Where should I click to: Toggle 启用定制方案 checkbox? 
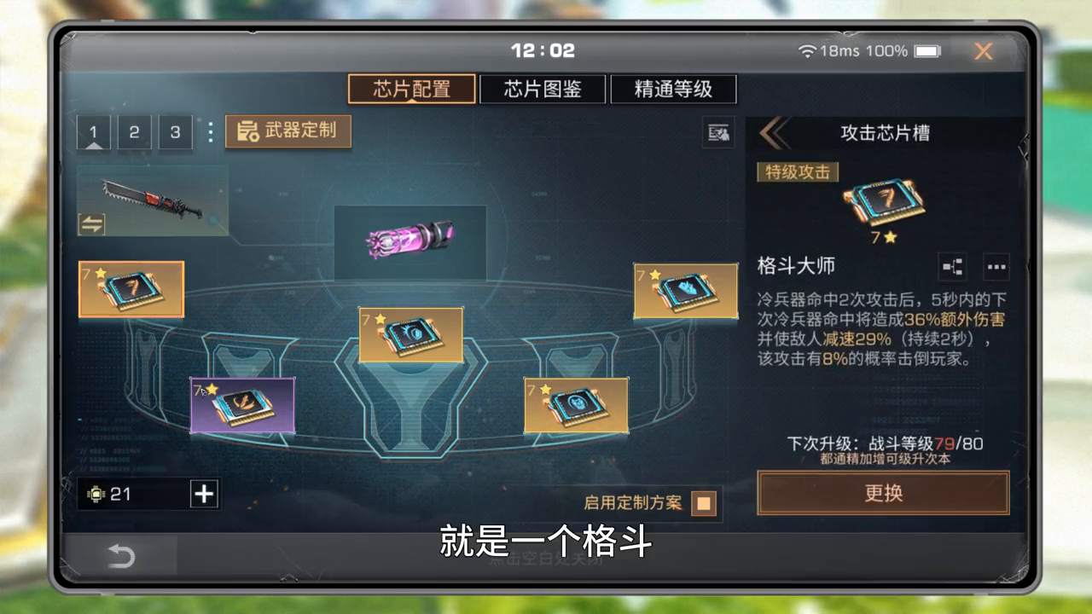tap(703, 503)
